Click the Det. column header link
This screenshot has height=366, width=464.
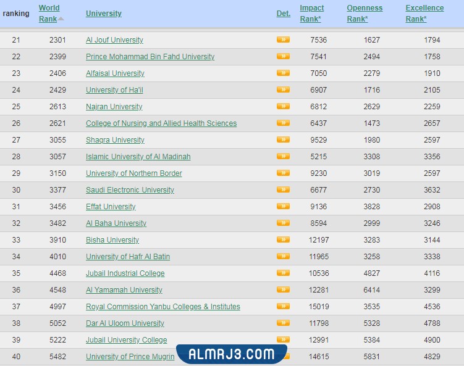(283, 14)
